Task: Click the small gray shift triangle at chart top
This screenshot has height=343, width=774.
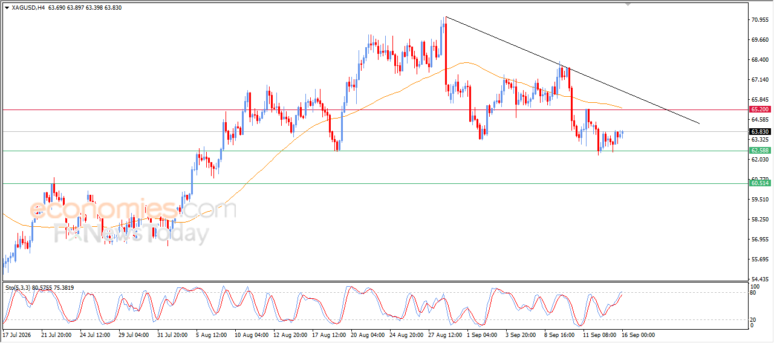Action: pos(628,4)
